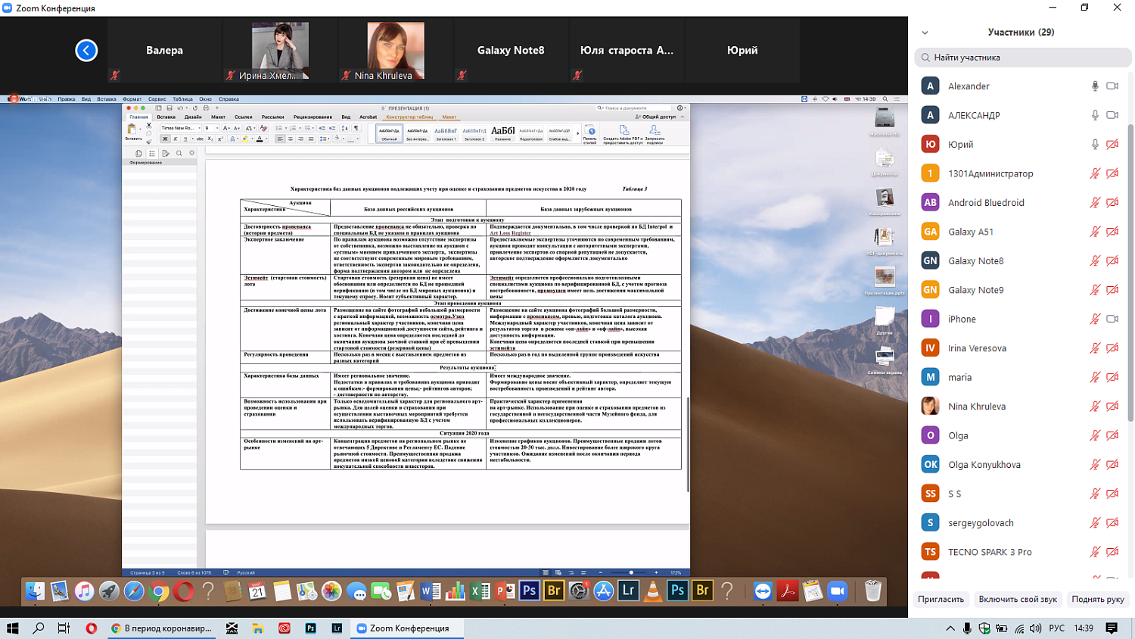This screenshot has width=1135, height=639.
Task: Click Включить свой звук button
Action: pos(1018,600)
